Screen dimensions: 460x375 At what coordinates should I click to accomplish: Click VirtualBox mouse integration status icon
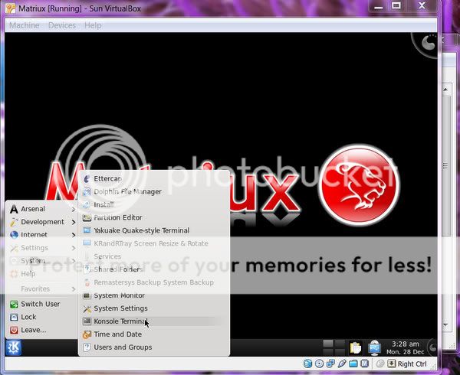tap(380, 364)
